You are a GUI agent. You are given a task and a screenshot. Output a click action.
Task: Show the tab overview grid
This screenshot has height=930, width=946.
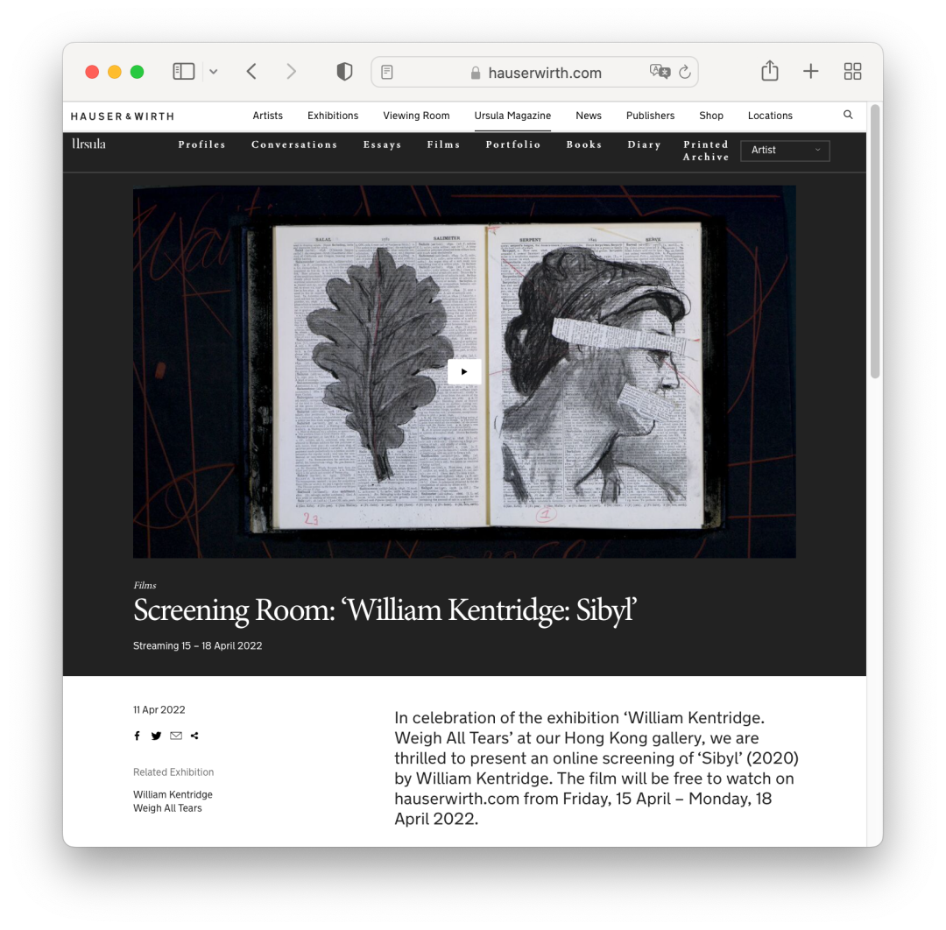pos(852,72)
